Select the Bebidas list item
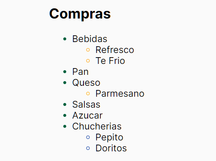 point(89,39)
